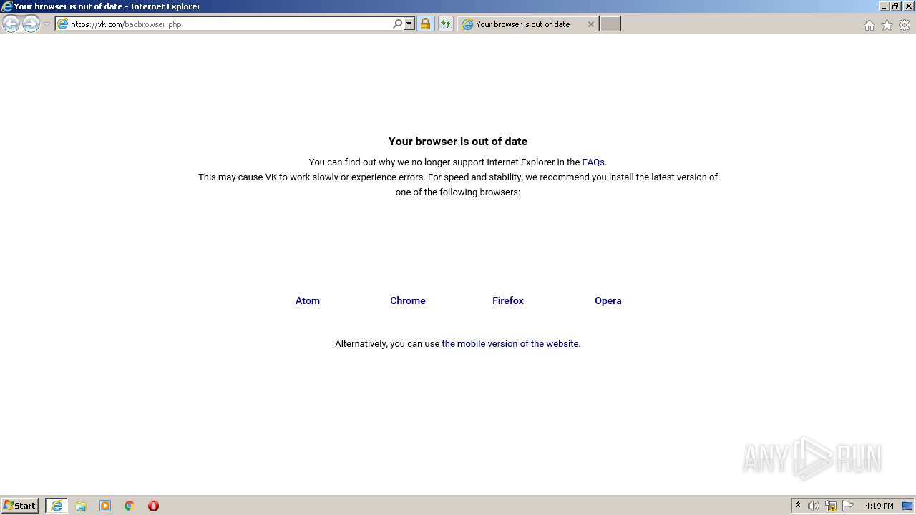Viewport: 916px width, 515px height.
Task: Open a new blank tab
Action: [x=610, y=24]
